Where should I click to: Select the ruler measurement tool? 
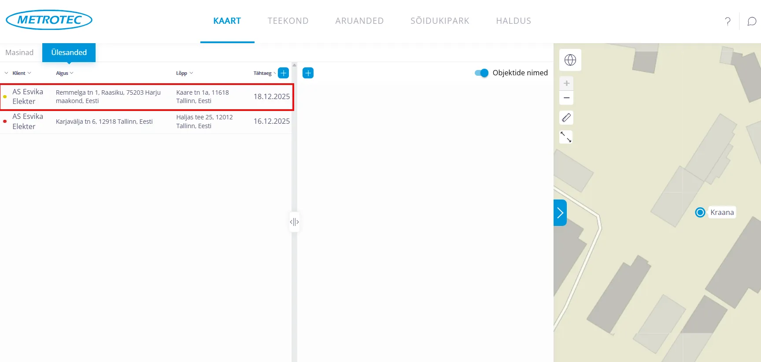[x=566, y=118]
